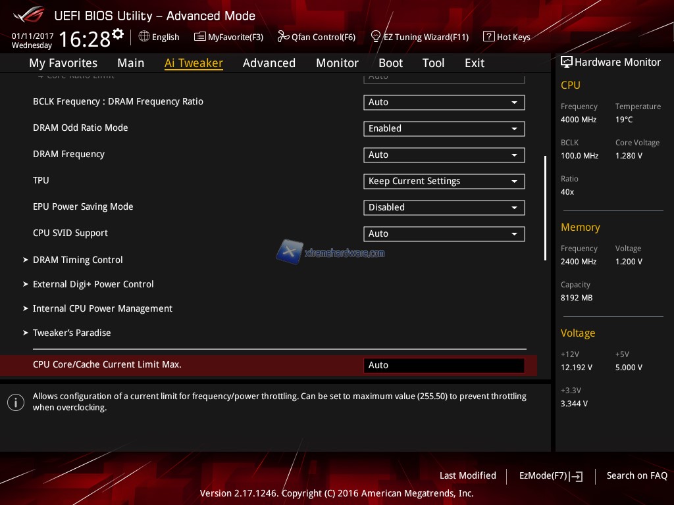Expand the Tweaker's Paradise submenu
Image resolution: width=674 pixels, height=505 pixels.
coord(72,333)
